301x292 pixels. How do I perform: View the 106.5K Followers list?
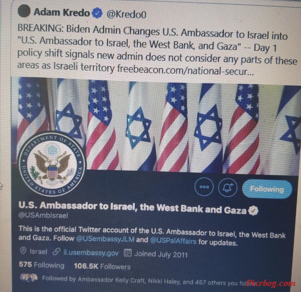[x=102, y=266]
